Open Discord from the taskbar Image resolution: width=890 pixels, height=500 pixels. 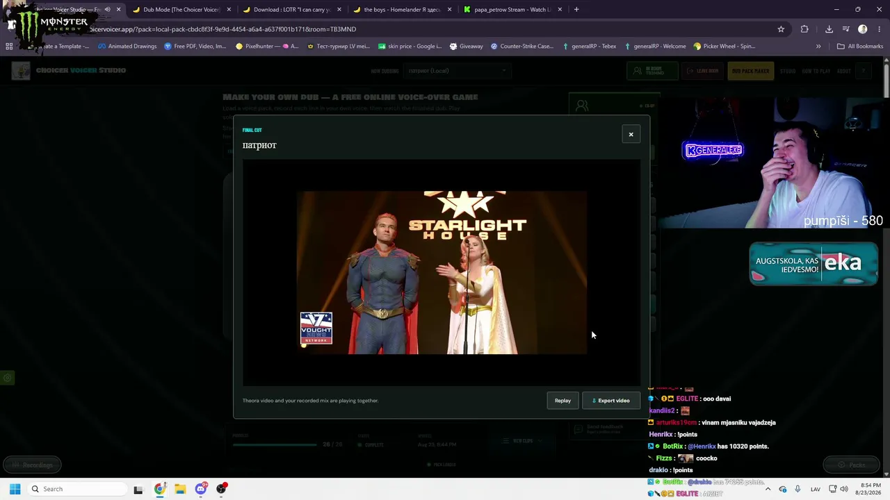[x=201, y=489]
